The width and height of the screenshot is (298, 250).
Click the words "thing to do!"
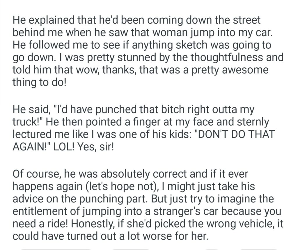pyautogui.click(x=39, y=83)
